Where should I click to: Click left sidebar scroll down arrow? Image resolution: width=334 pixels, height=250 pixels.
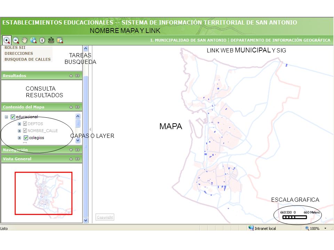pos(86,220)
